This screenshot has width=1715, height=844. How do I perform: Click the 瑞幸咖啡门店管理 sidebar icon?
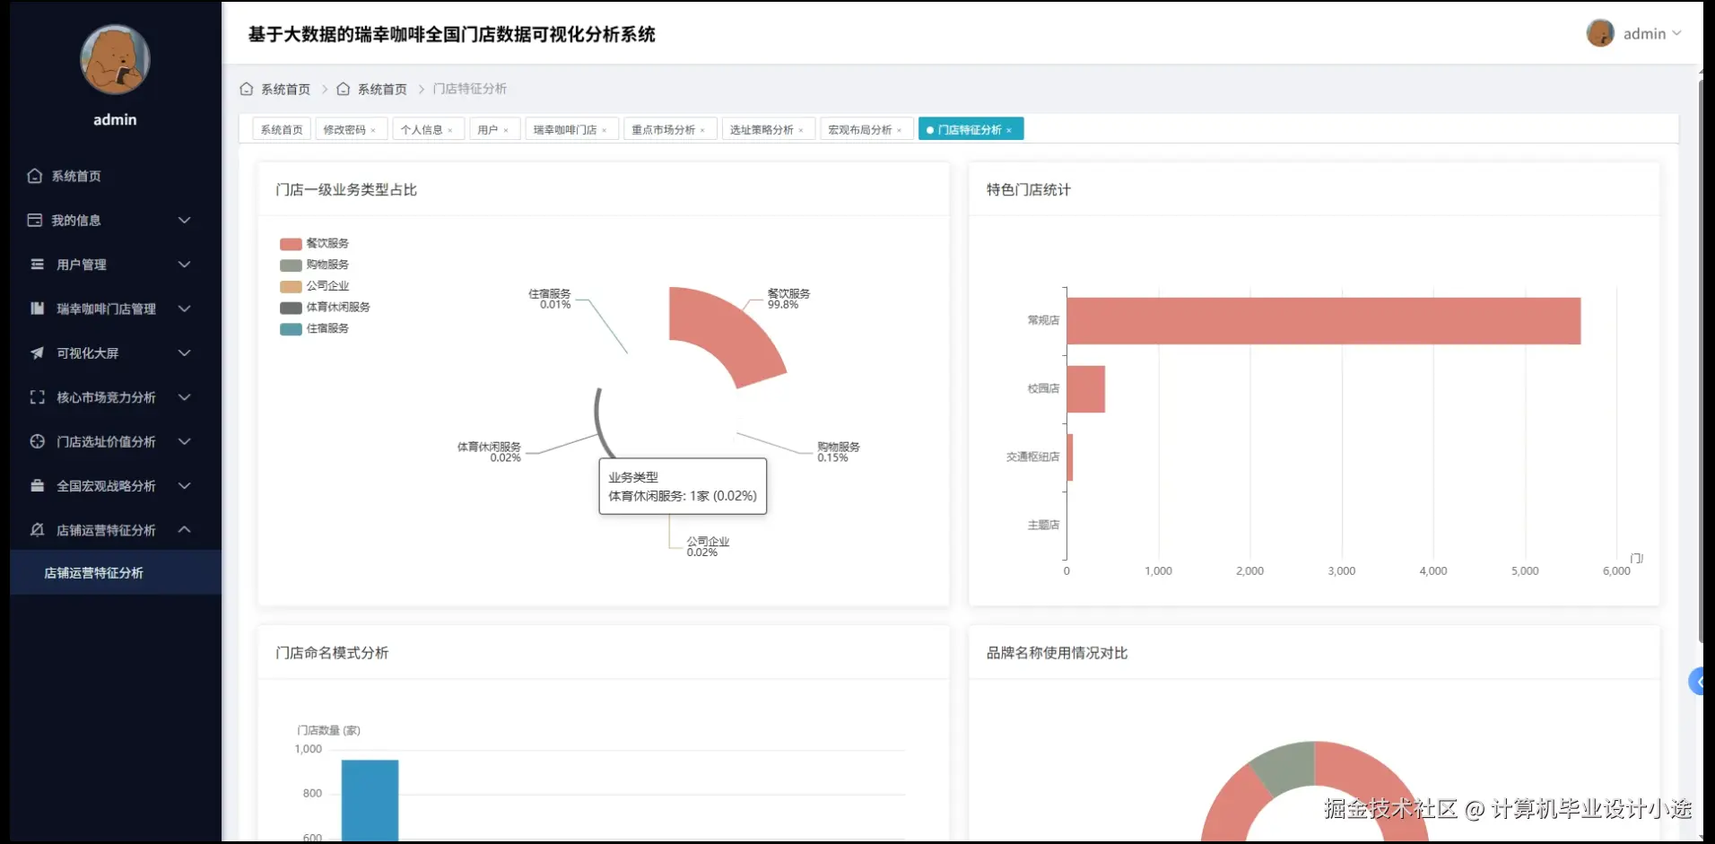(37, 309)
